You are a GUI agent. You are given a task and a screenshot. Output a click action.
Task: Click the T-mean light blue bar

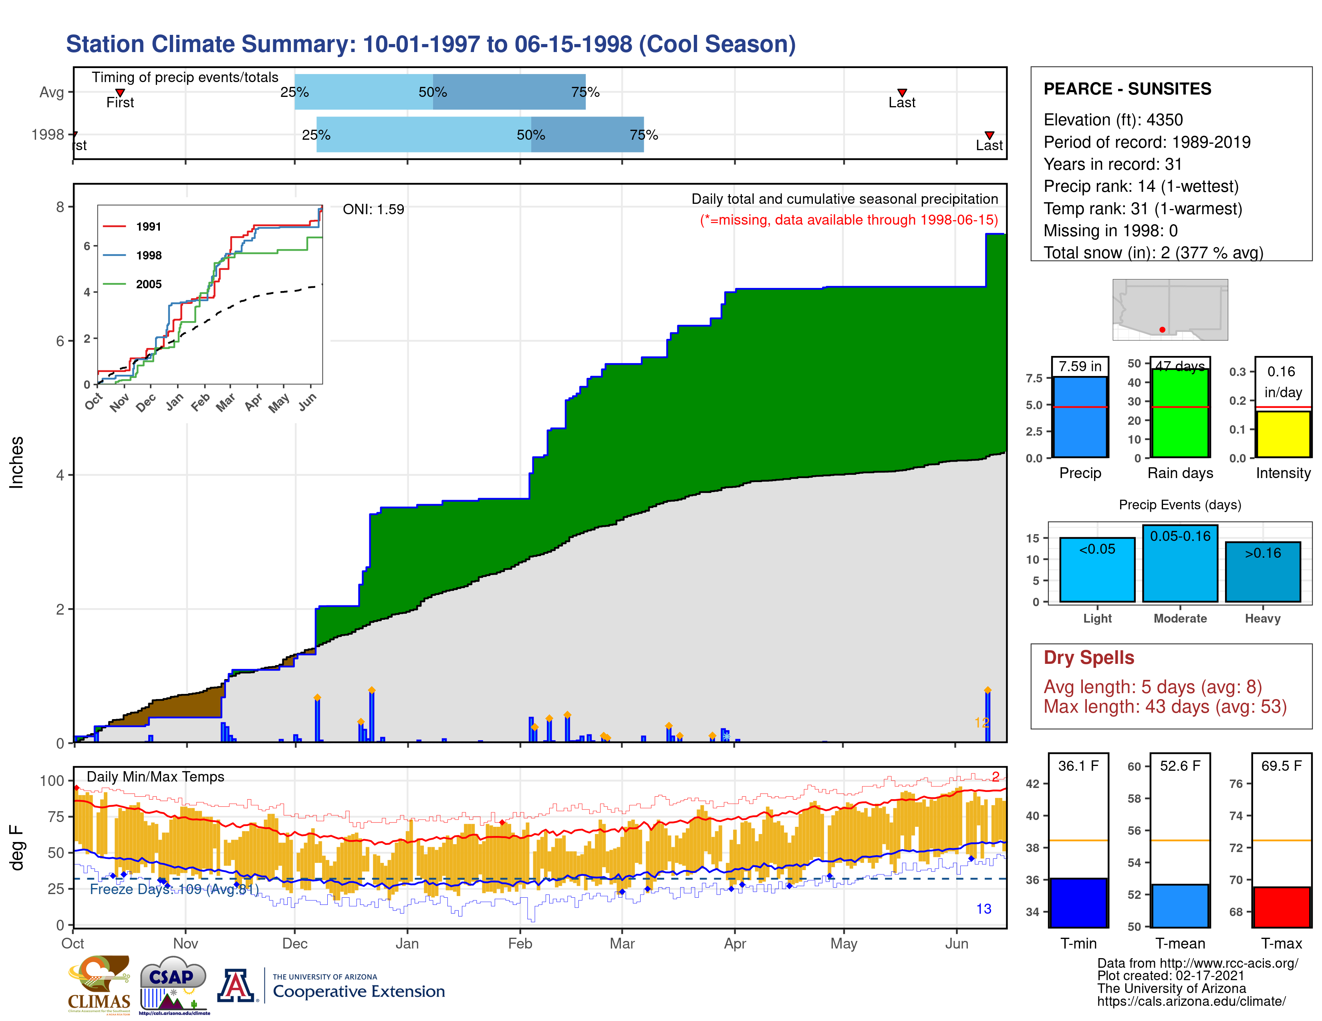coord(1180,905)
